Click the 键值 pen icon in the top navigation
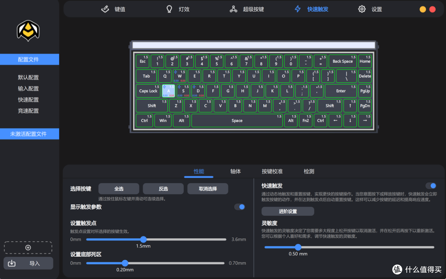This screenshot has width=446, height=279. pos(104,9)
